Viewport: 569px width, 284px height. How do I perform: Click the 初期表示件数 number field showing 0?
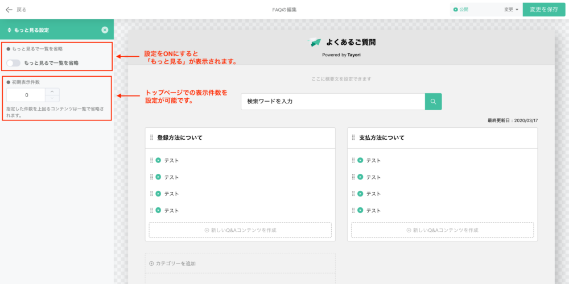coord(26,95)
